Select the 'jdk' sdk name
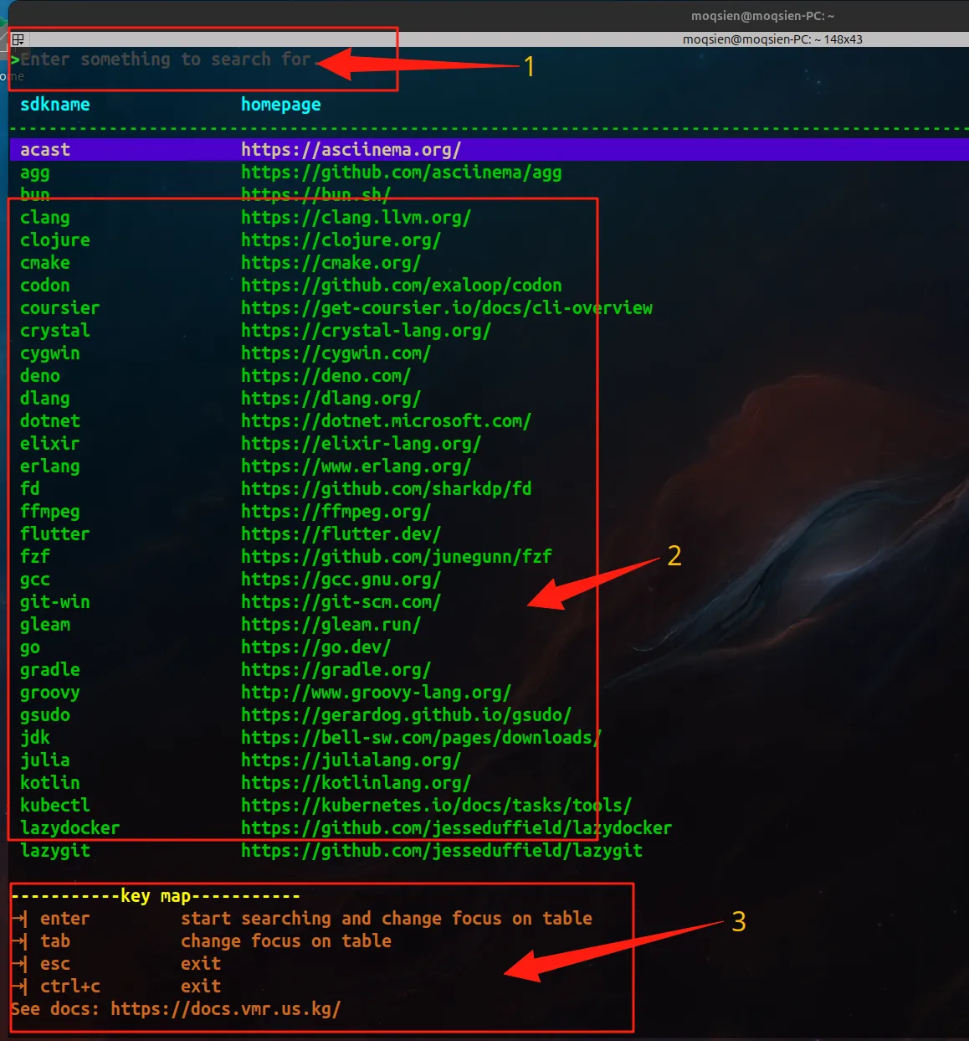 pyautogui.click(x=35, y=738)
